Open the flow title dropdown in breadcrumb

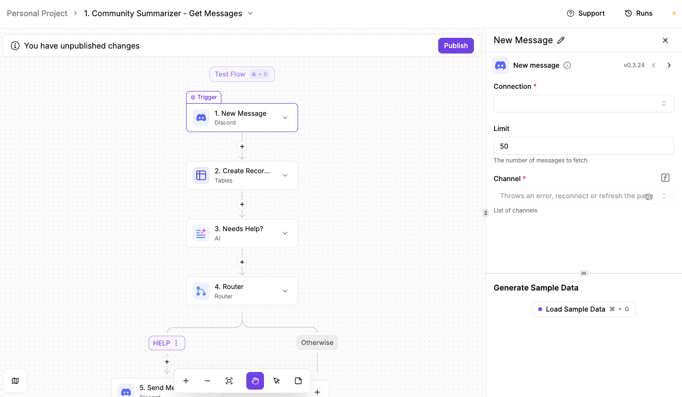(x=250, y=13)
